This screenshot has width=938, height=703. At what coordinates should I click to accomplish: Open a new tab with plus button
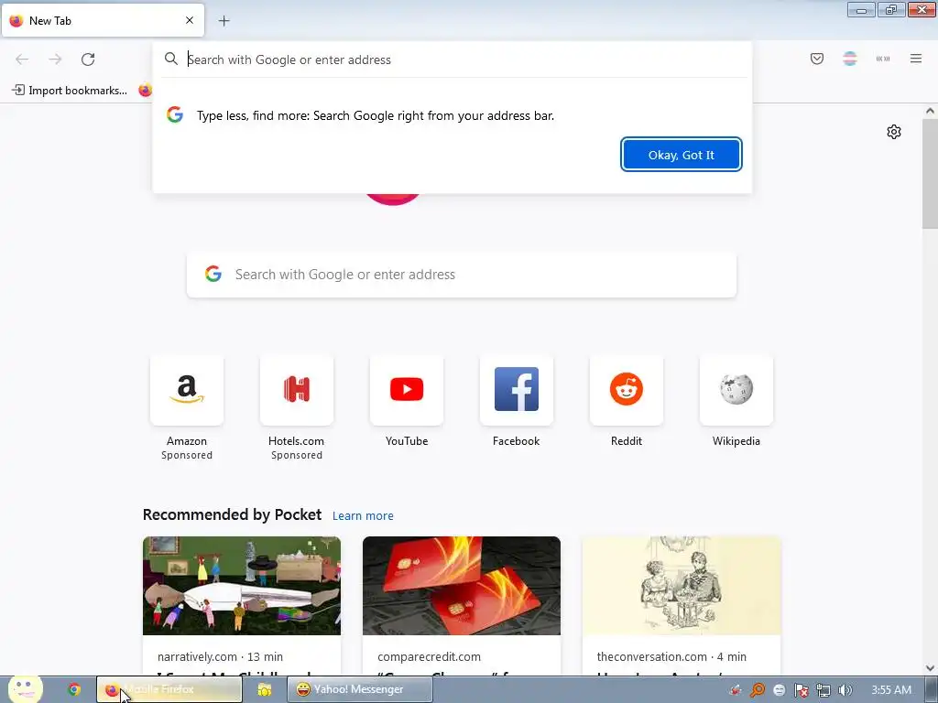224,21
